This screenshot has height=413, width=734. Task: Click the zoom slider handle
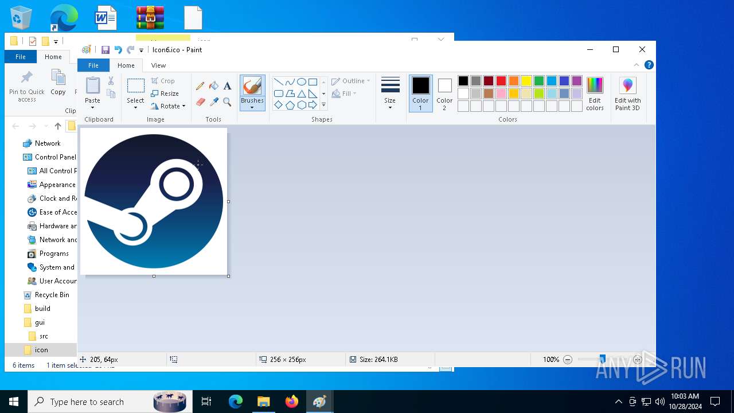coord(602,360)
